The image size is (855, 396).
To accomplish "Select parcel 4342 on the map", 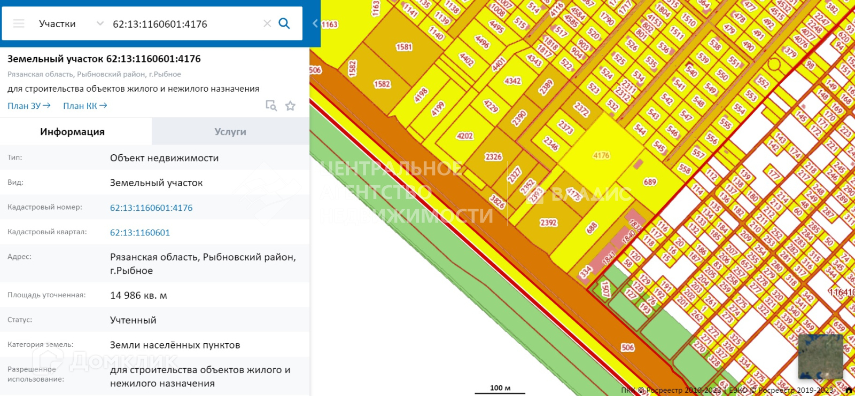I will (x=512, y=81).
